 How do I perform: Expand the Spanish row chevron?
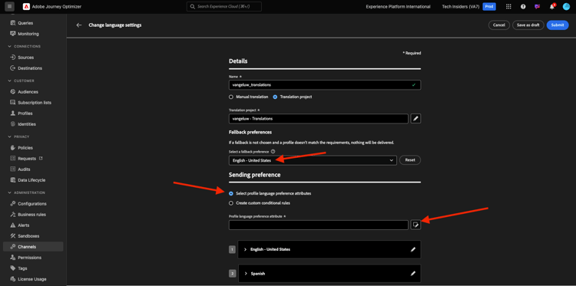(246, 274)
